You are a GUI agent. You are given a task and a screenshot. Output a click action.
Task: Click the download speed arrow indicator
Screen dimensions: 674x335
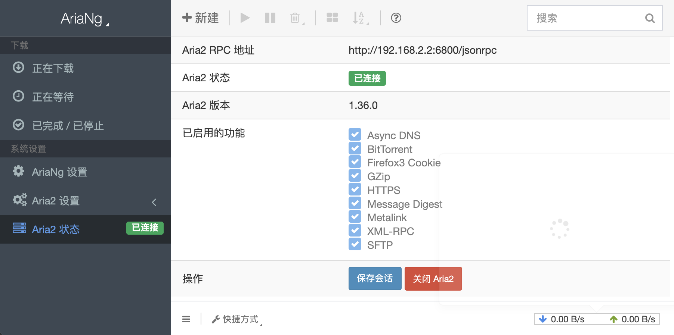tap(543, 319)
